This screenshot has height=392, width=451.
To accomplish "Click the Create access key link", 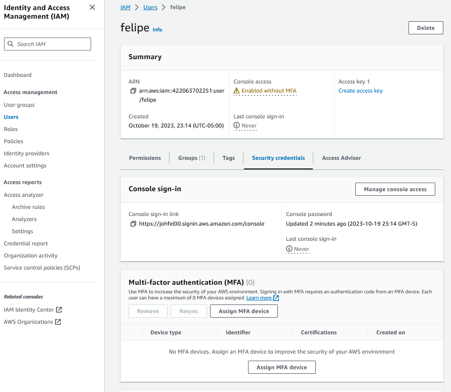I will click(360, 91).
